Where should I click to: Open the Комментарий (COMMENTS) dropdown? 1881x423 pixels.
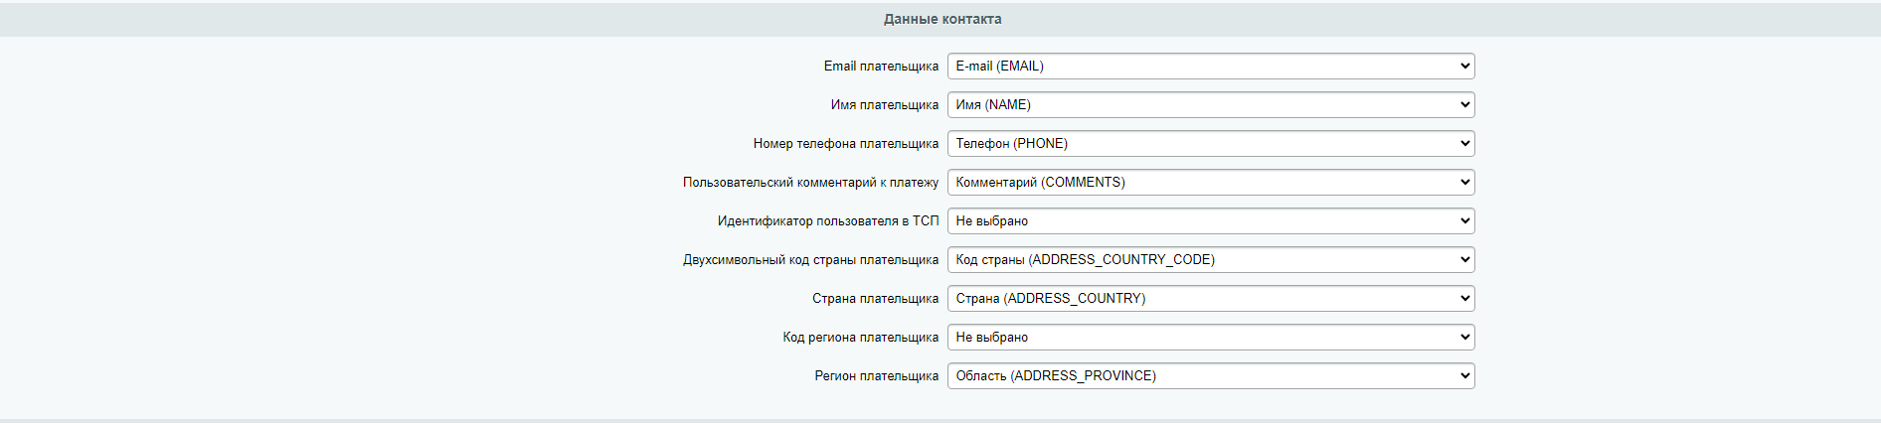[x=1210, y=183]
